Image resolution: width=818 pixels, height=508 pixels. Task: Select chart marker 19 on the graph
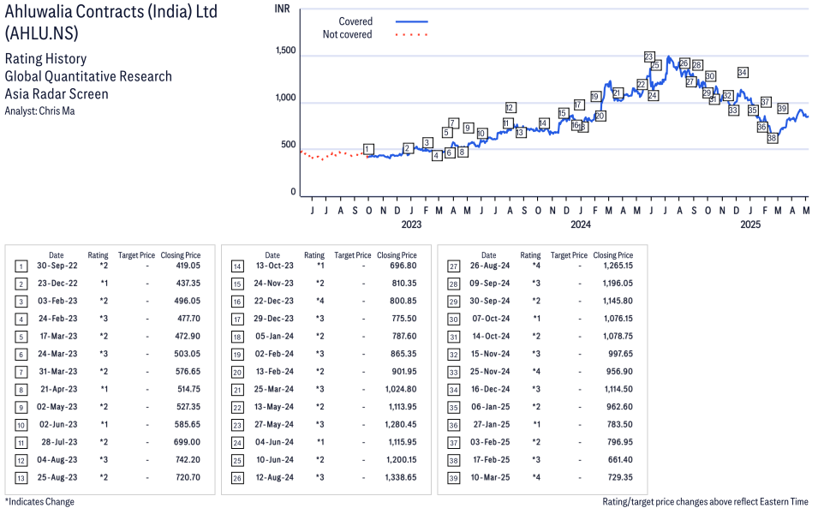[x=595, y=97]
